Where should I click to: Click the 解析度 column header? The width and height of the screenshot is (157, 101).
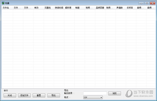coord(69,8)
